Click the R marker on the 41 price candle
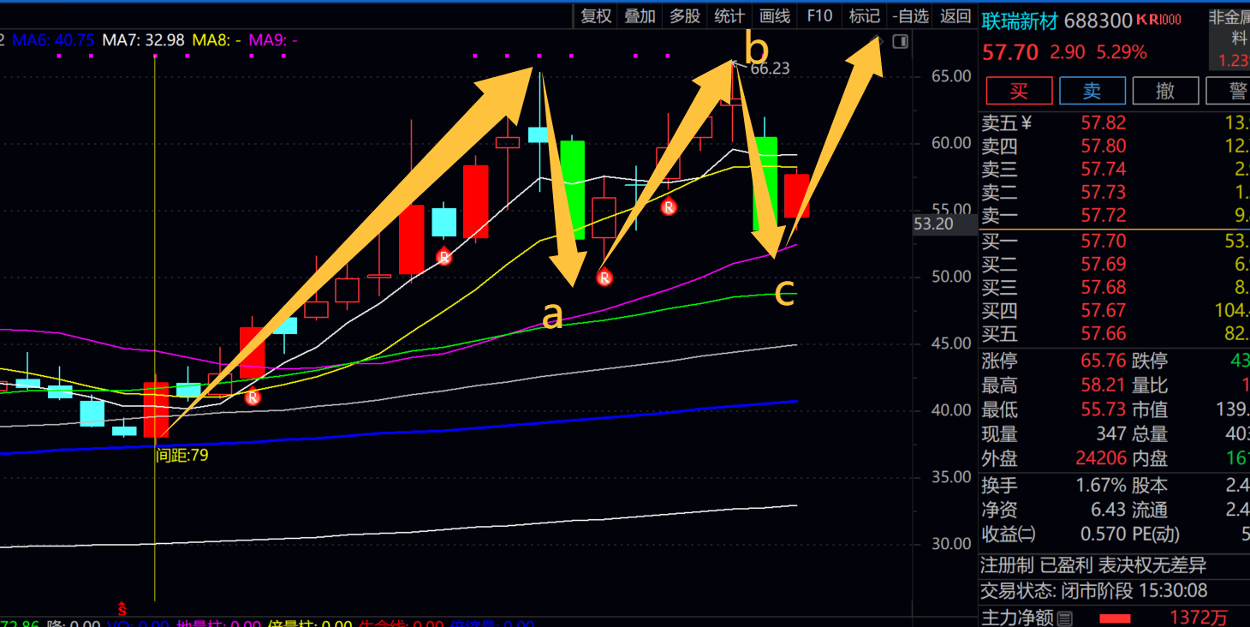 coord(253,397)
